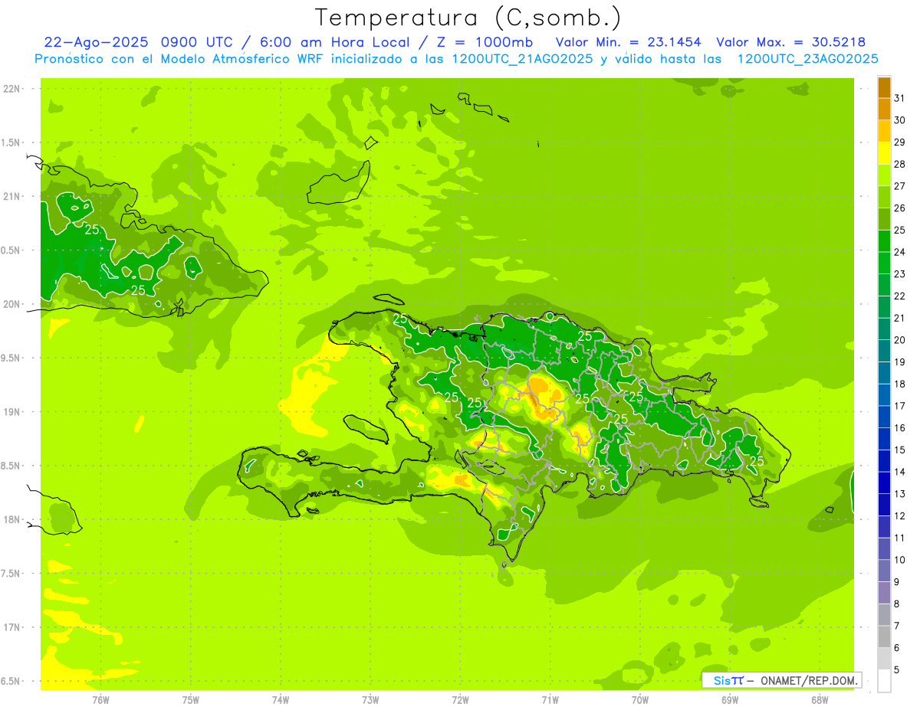Screen dimensions: 920x710
Task: Click the '70W' longitude label
Action: (640, 699)
